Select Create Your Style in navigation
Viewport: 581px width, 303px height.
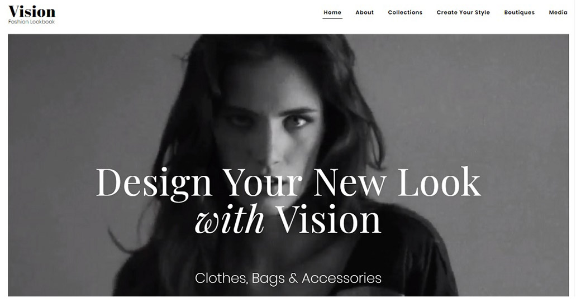point(463,12)
